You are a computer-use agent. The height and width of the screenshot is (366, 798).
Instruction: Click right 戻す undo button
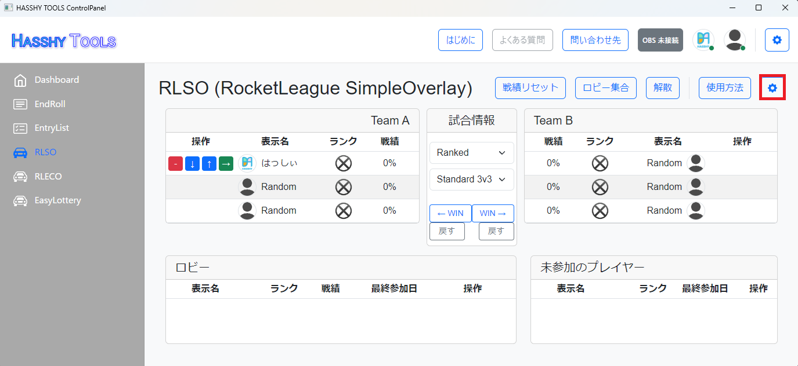pyautogui.click(x=496, y=231)
